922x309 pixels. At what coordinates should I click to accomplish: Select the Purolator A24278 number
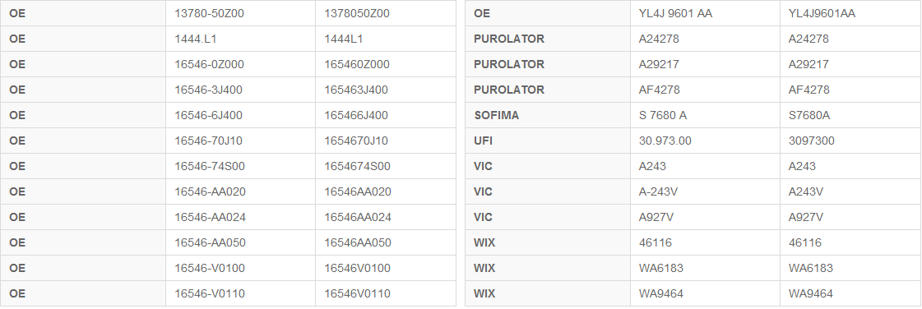[x=659, y=39]
